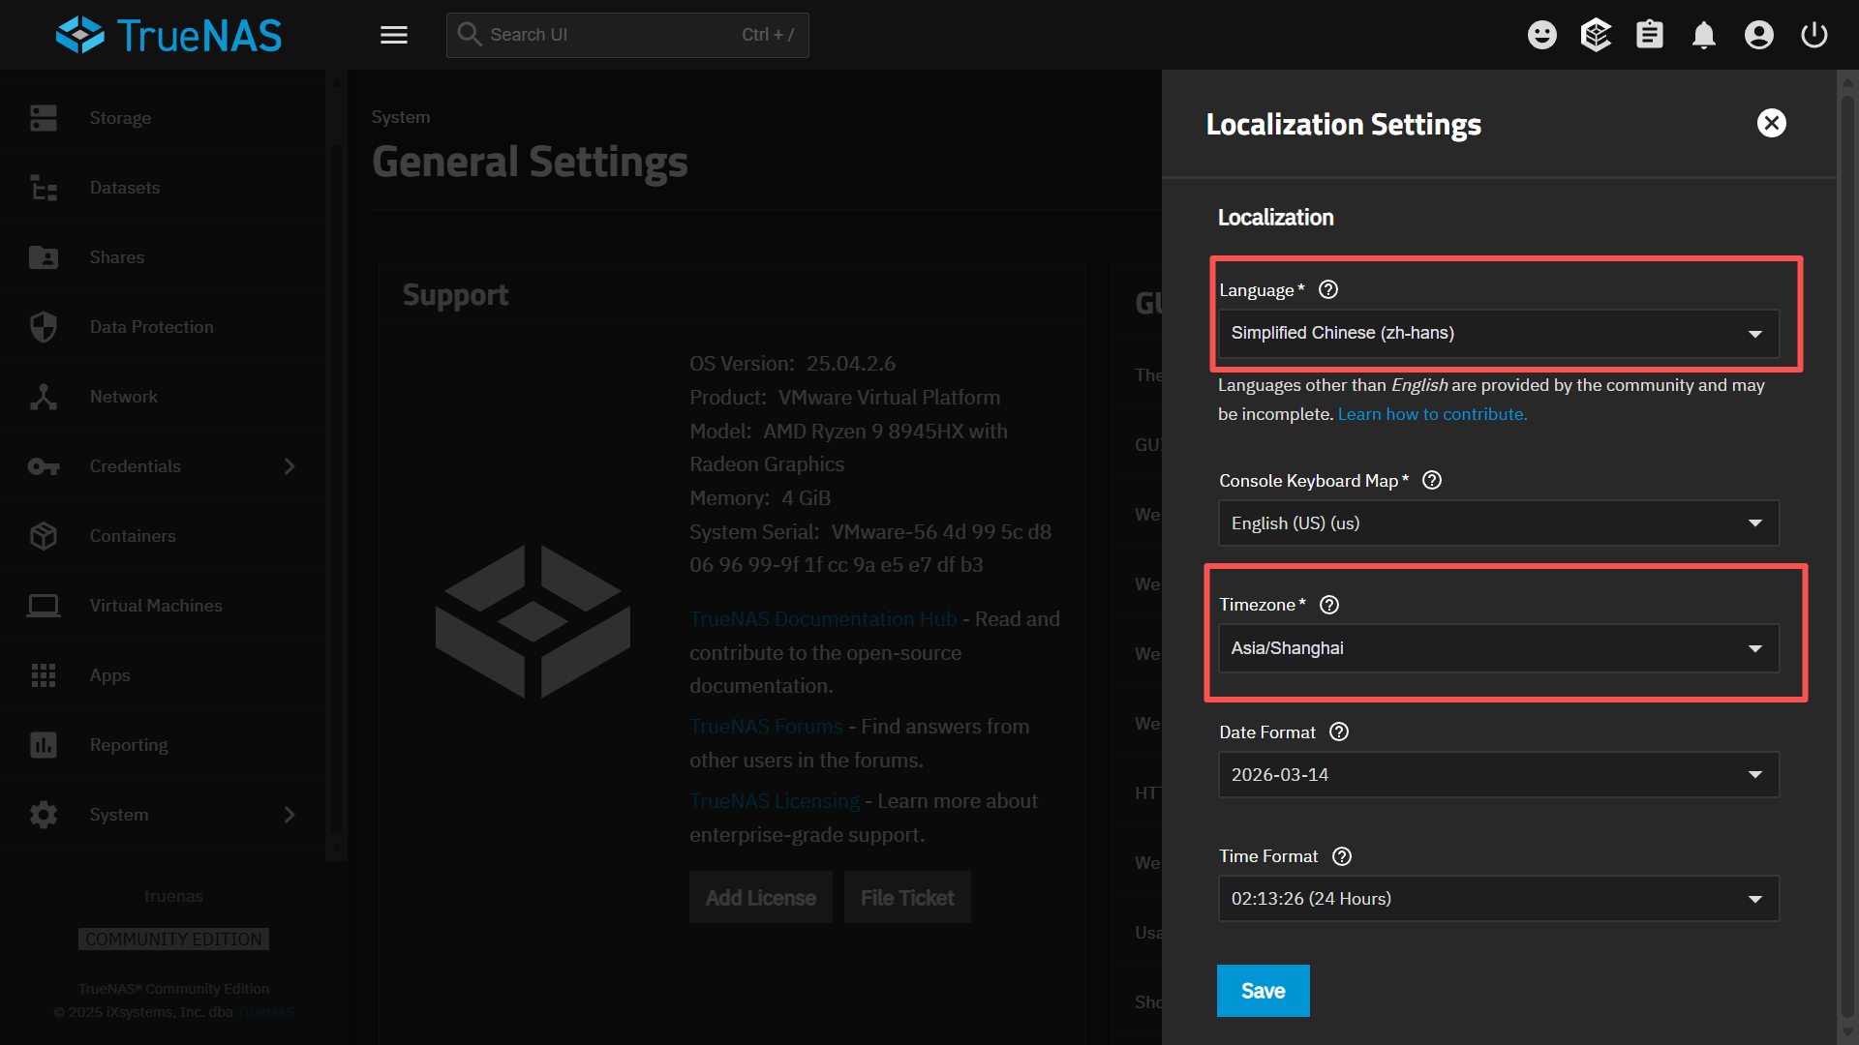
Task: Open the alerts bell icon
Action: point(1703,35)
